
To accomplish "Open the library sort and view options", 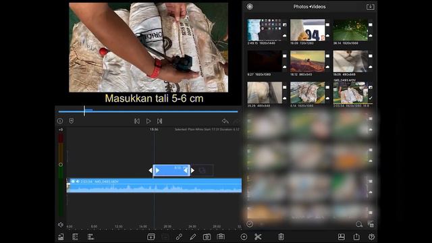I will pos(371,224).
